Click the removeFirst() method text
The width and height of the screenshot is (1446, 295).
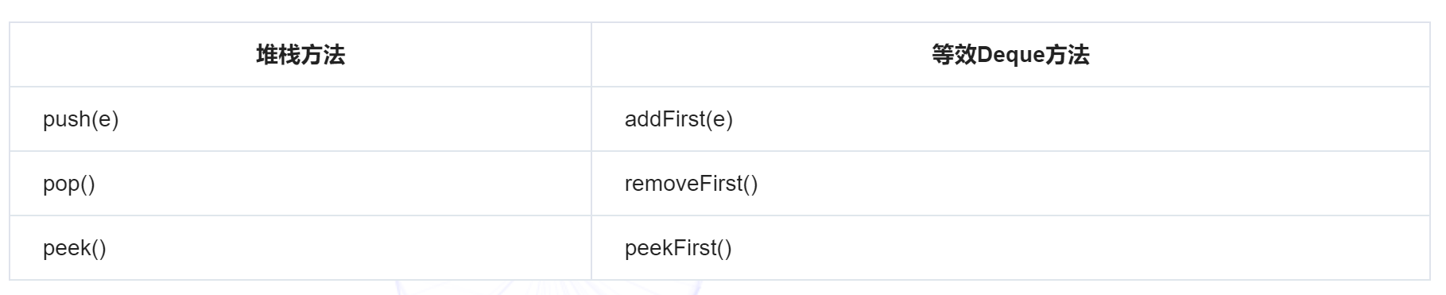click(x=692, y=184)
